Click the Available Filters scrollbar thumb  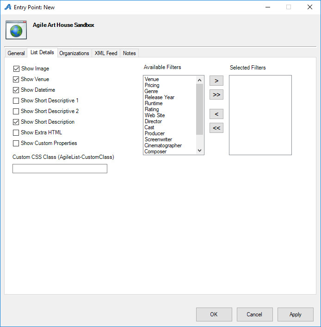pos(199,109)
